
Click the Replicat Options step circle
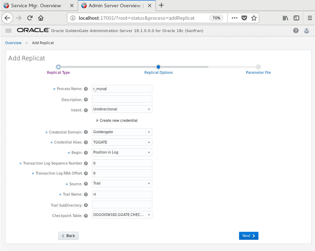pos(158,67)
